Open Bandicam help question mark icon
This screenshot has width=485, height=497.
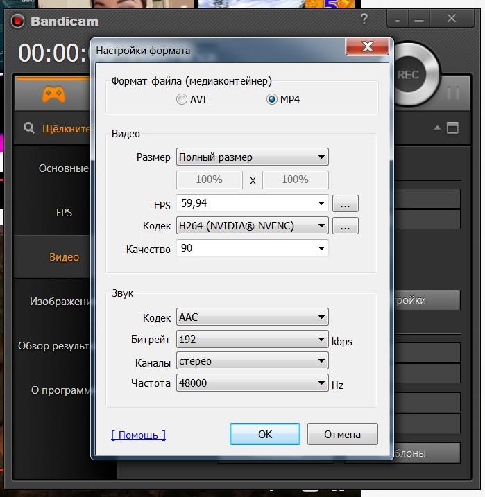point(365,19)
